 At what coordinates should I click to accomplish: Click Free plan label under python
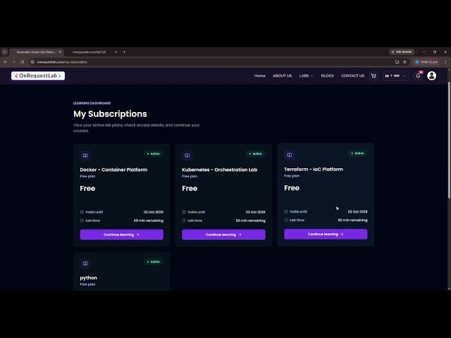tap(87, 284)
